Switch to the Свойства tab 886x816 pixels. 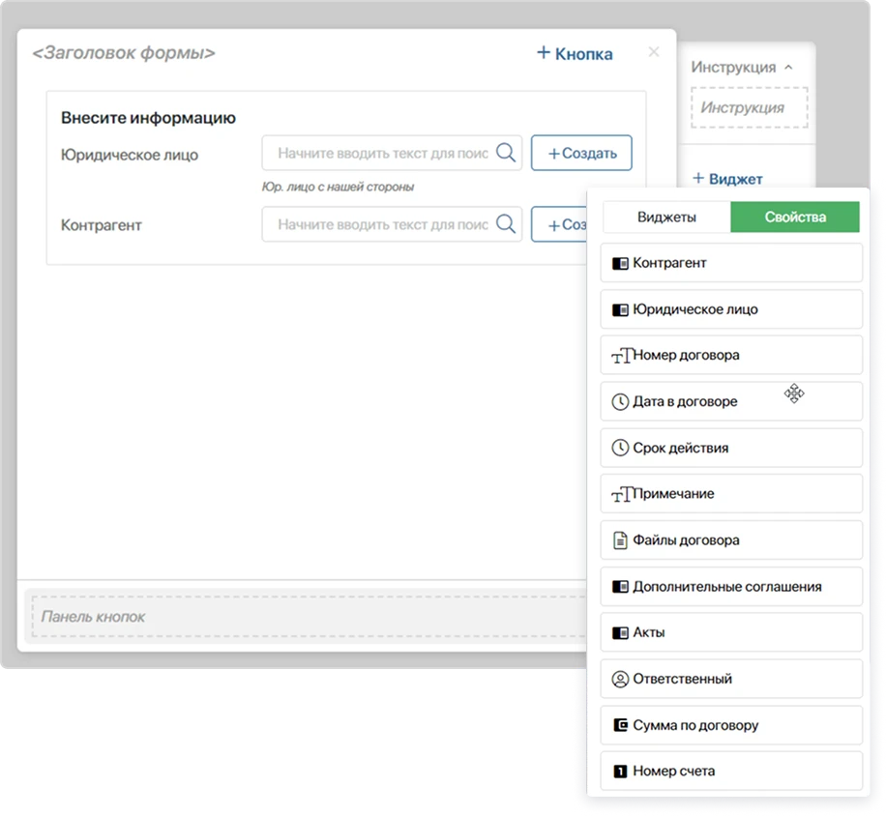click(795, 217)
